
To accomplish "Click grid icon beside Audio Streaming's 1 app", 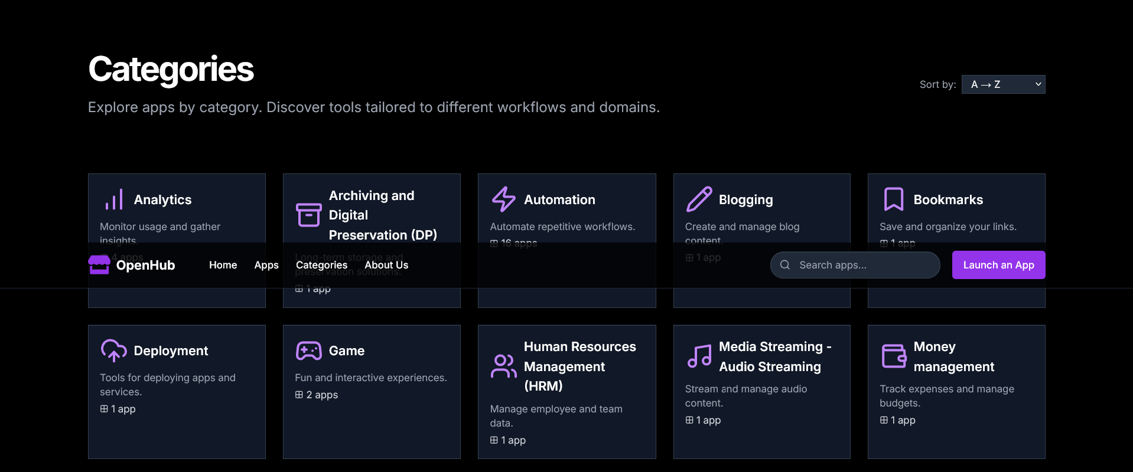I will click(689, 420).
